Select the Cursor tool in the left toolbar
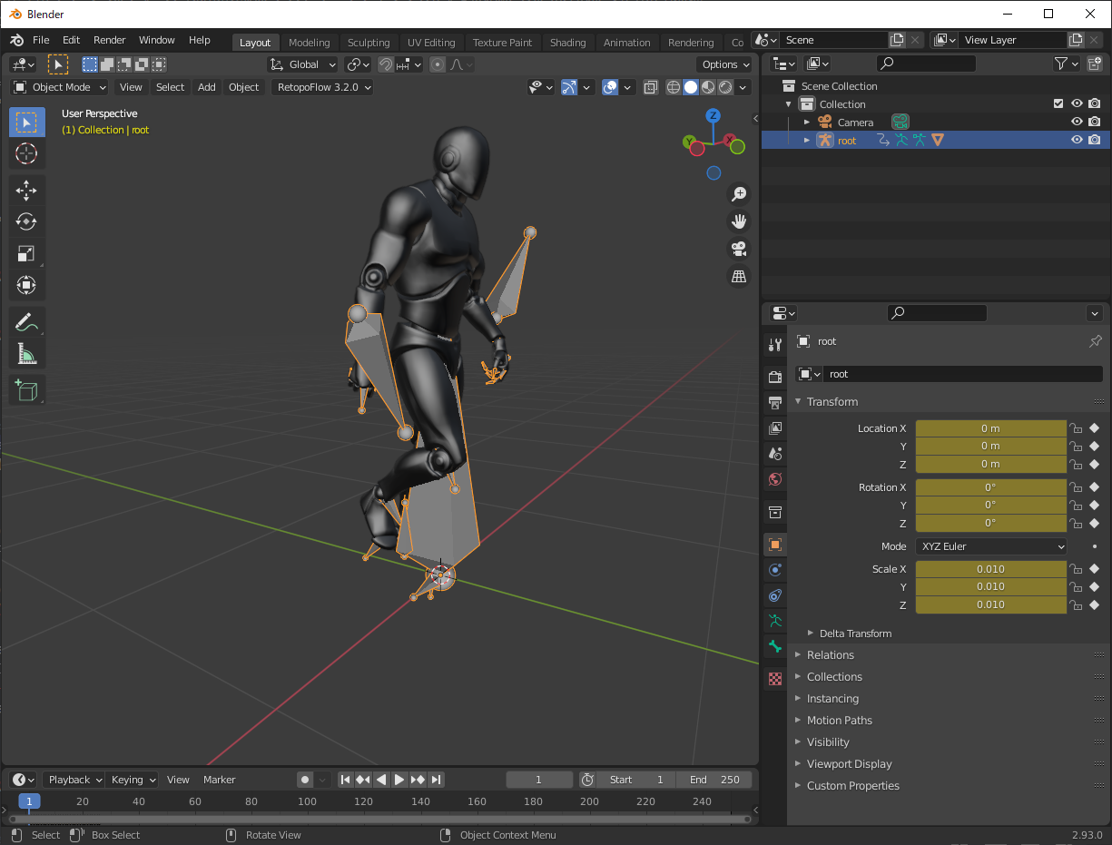 [26, 153]
